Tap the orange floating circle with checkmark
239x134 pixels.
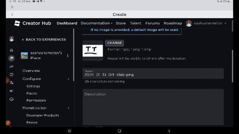click(8, 123)
